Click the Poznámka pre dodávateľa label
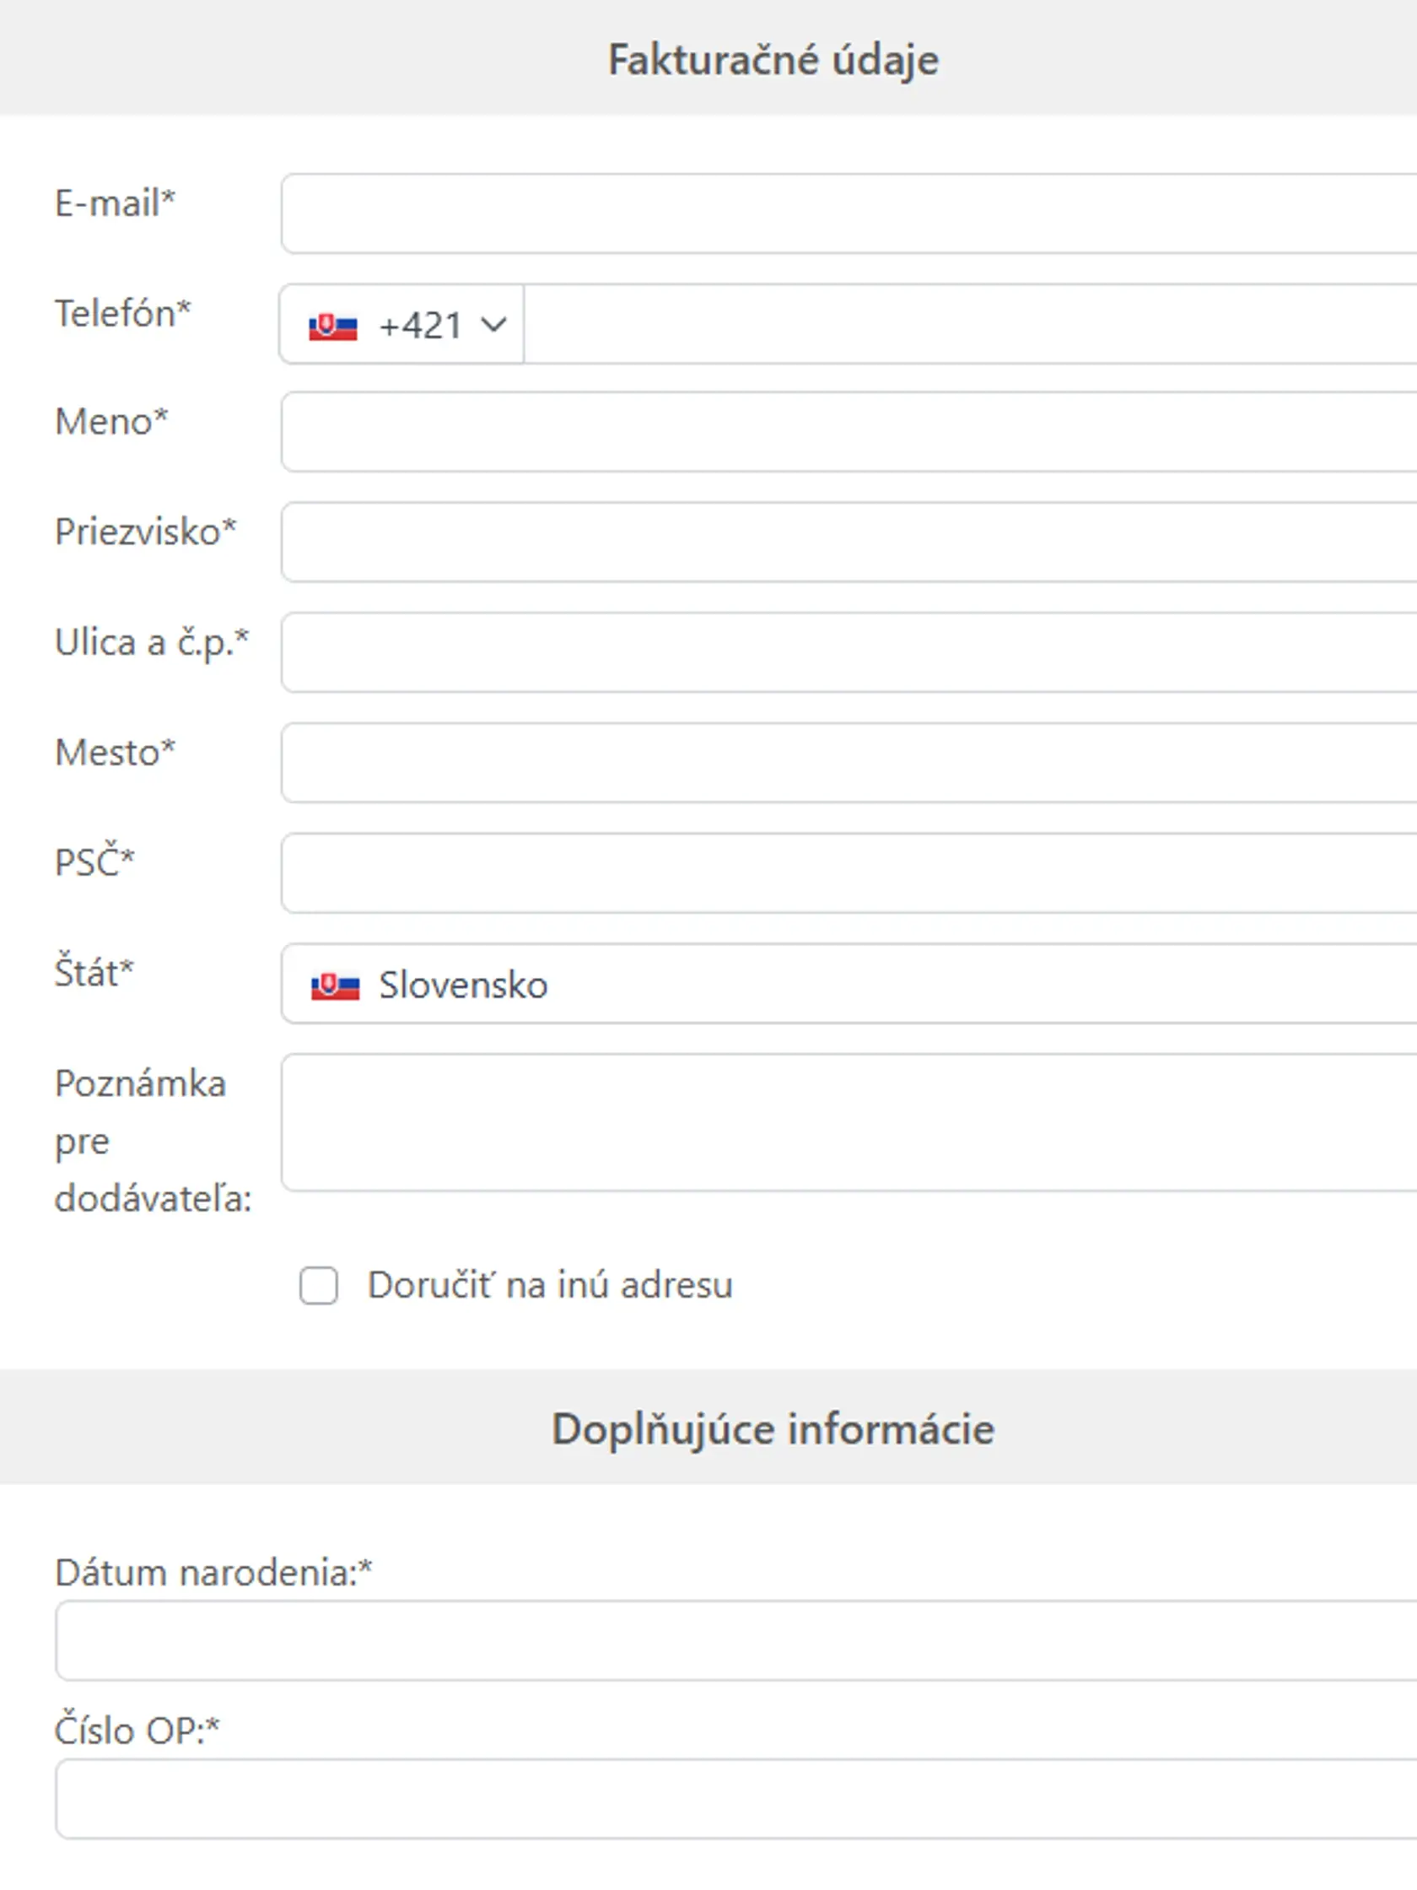Viewport: 1417px width, 1890px height. [153, 1142]
